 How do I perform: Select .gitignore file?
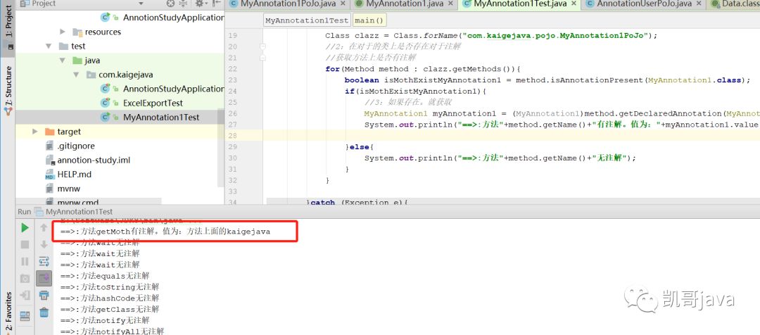(75, 146)
